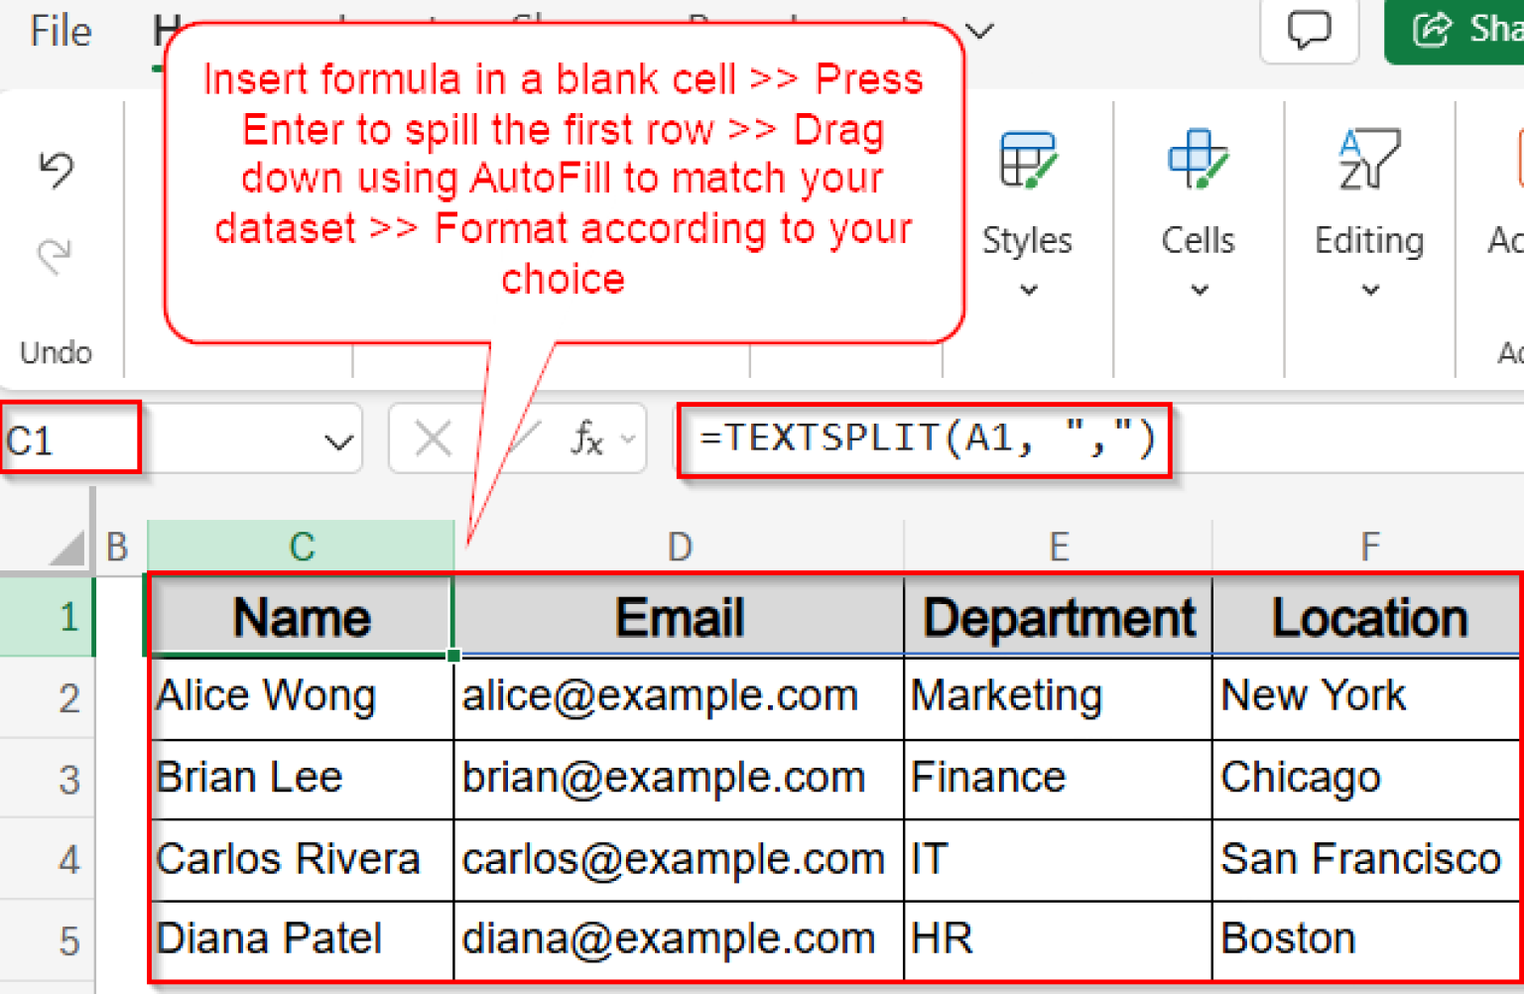This screenshot has width=1524, height=994.
Task: Click the Insert Function fx icon
Action: pyautogui.click(x=587, y=437)
